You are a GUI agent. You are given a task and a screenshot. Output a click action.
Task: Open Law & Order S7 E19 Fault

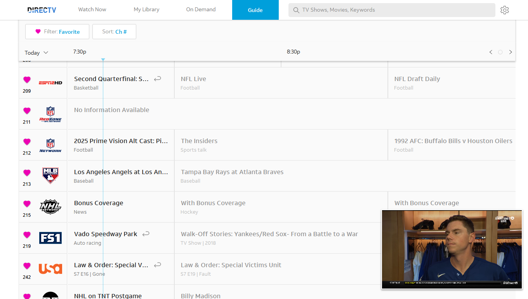tap(278, 269)
